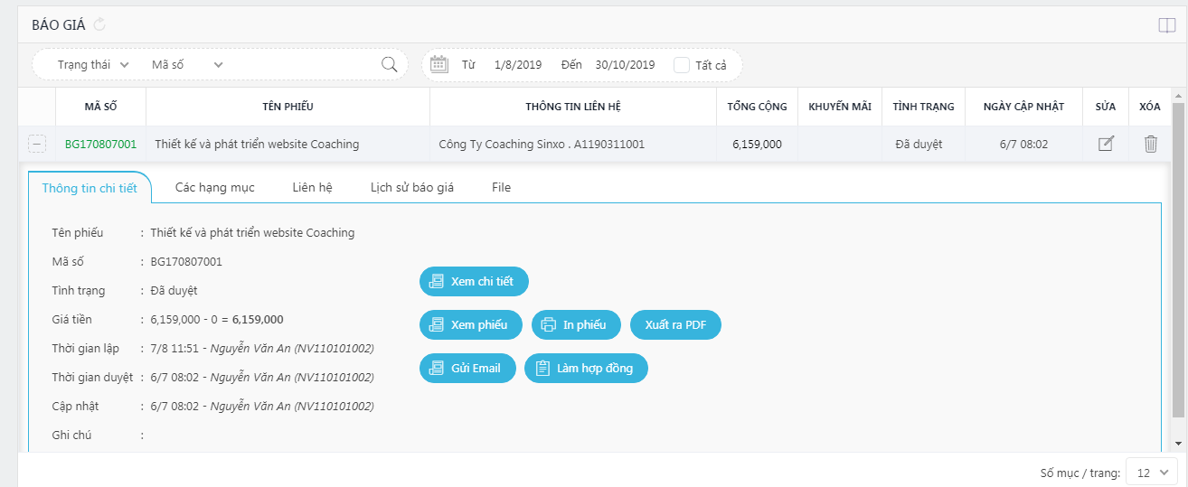Image resolution: width=1188 pixels, height=487 pixels.
Task: Collapse the BG170807001 row details
Action: (36, 144)
